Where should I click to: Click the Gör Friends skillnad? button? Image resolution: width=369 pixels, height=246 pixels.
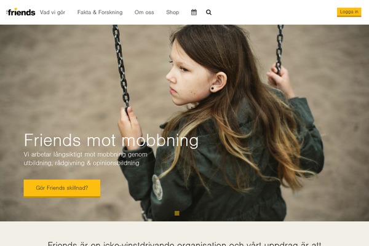tap(62, 188)
